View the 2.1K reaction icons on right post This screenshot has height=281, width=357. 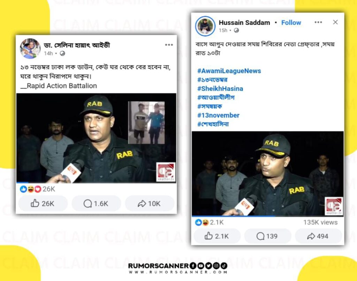pyautogui.click(x=202, y=222)
